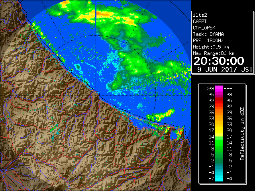Click the magenta >38 dBZ color swatch
This screenshot has width=255, height=191.
click(x=219, y=89)
